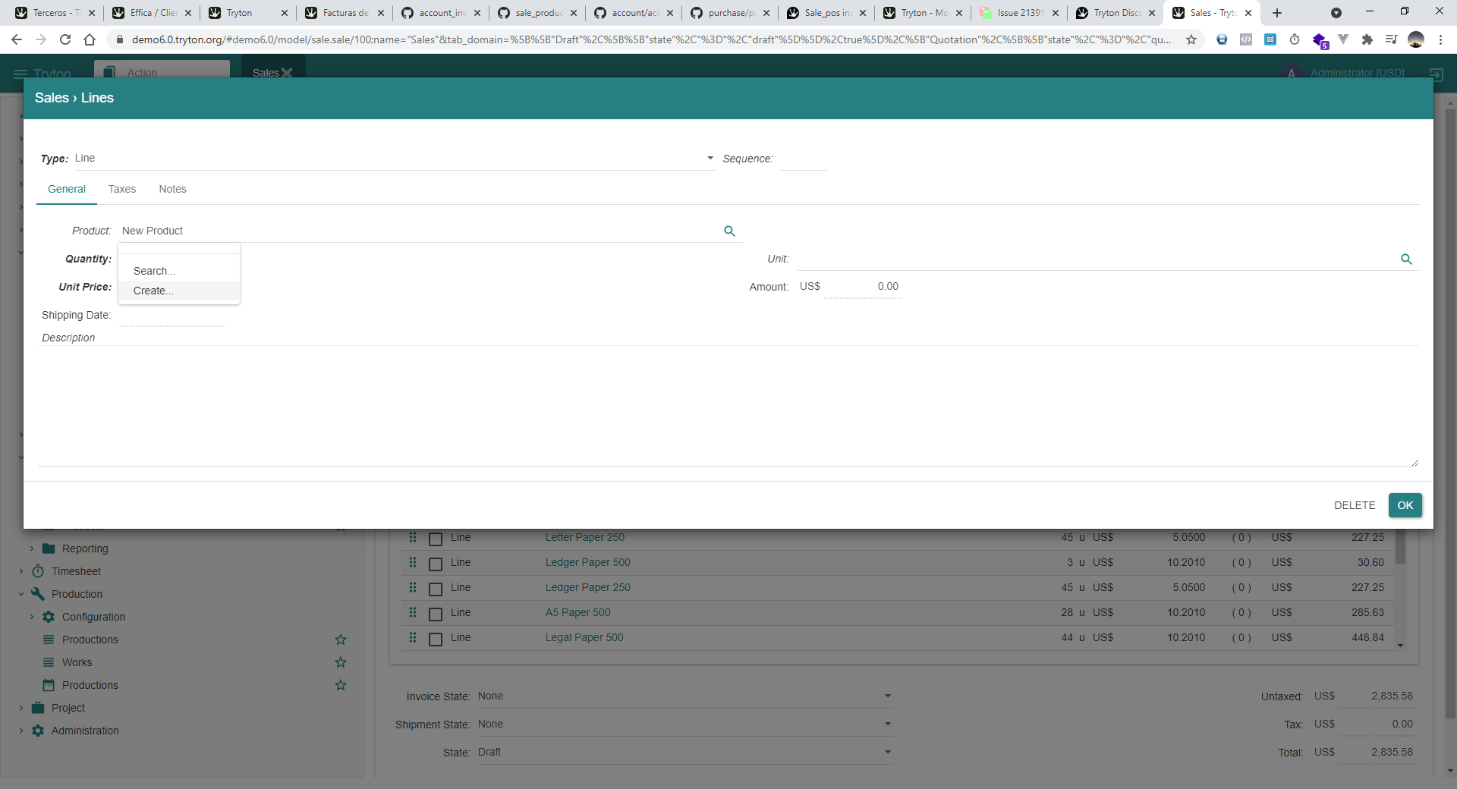Screen dimensions: 1457x789
Task: Click the Product field search magnifier icon
Action: (729, 231)
